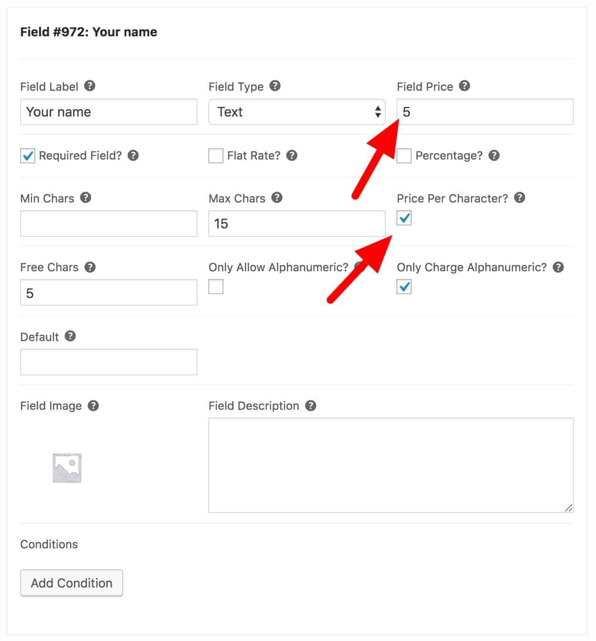Click the Add Condition button

[x=71, y=583]
